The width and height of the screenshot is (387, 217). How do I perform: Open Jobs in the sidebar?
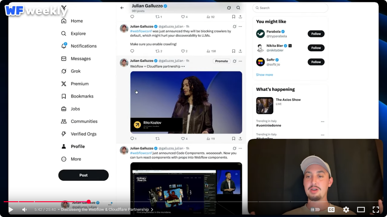70,109
